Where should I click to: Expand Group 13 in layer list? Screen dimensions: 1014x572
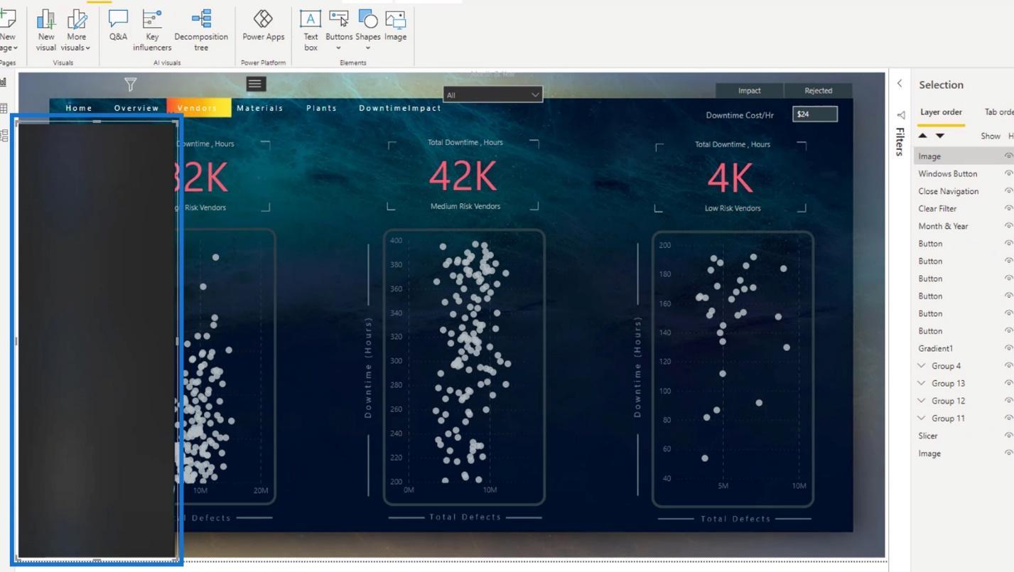[x=922, y=383]
